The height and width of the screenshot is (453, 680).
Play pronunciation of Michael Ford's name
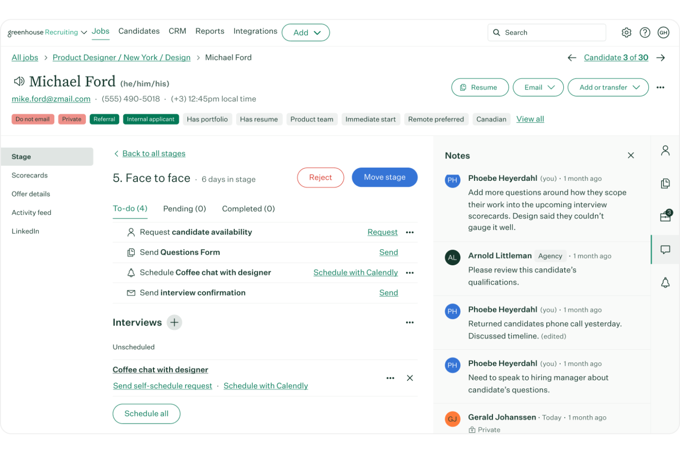tap(18, 81)
